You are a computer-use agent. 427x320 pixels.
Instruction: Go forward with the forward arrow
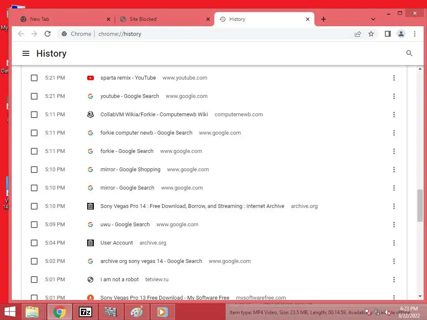pyautogui.click(x=34, y=34)
